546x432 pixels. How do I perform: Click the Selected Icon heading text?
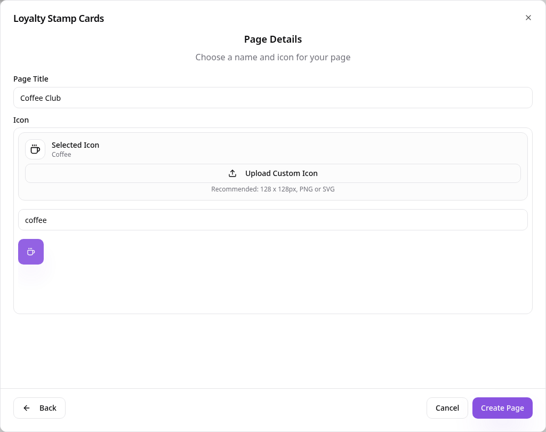click(x=75, y=145)
